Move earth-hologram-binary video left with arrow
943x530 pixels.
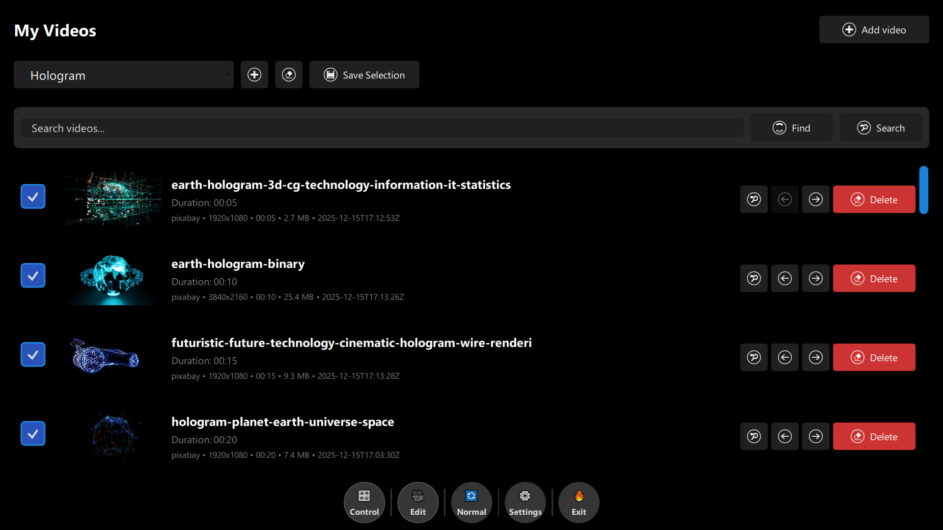784,278
